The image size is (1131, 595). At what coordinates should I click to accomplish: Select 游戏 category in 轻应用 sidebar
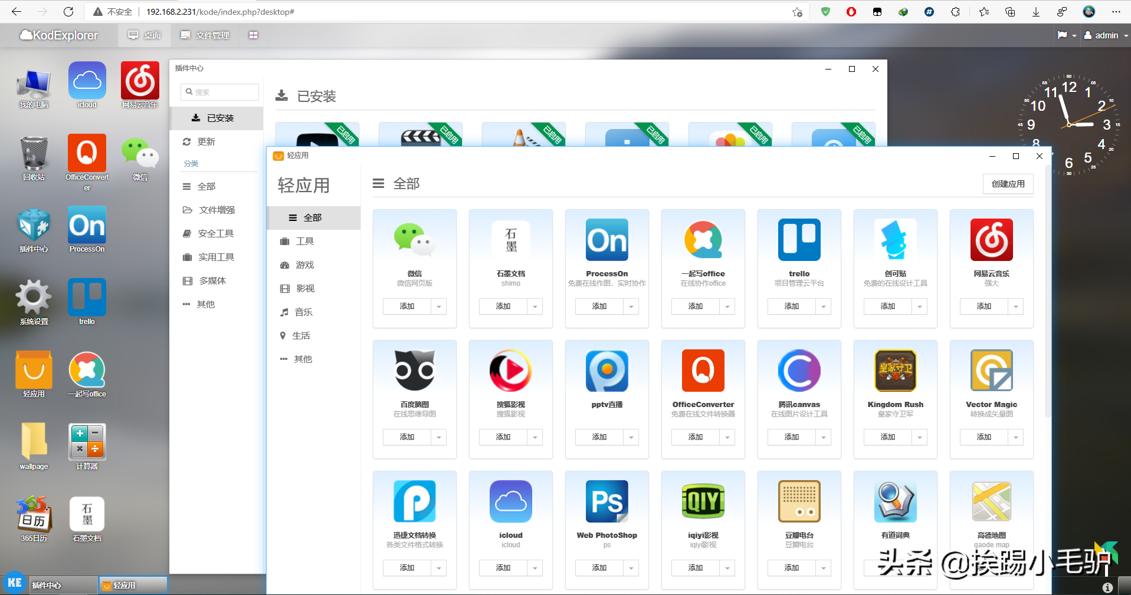pos(313,265)
